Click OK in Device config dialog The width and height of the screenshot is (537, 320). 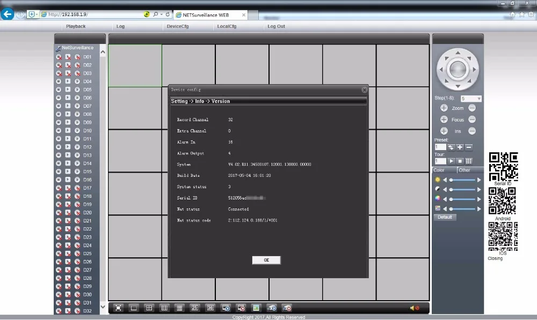pyautogui.click(x=266, y=260)
